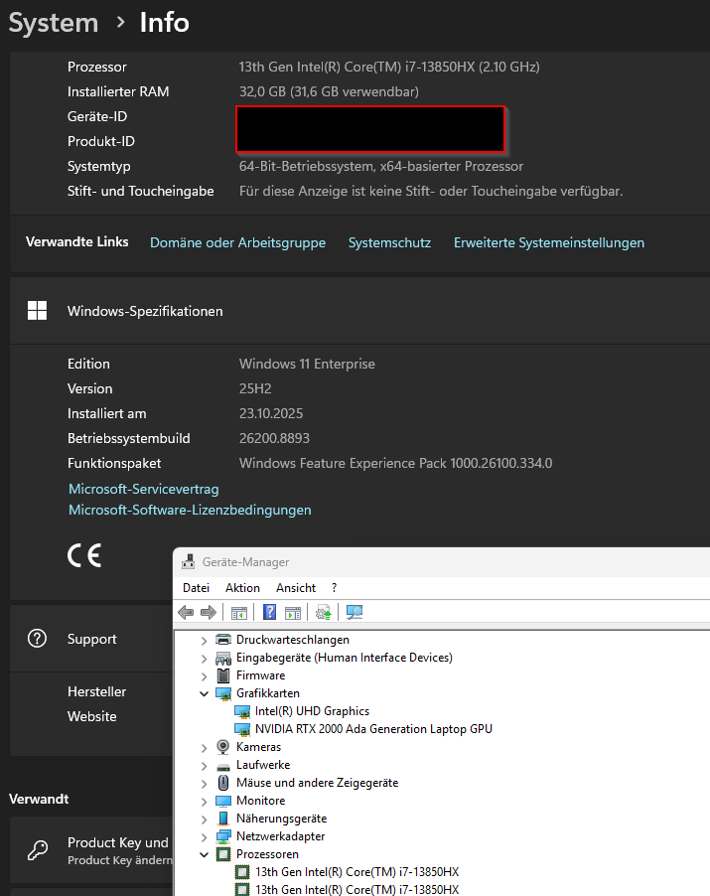Expand the Näherungsgeräte node chevron
710x896 pixels.
pos(204,819)
